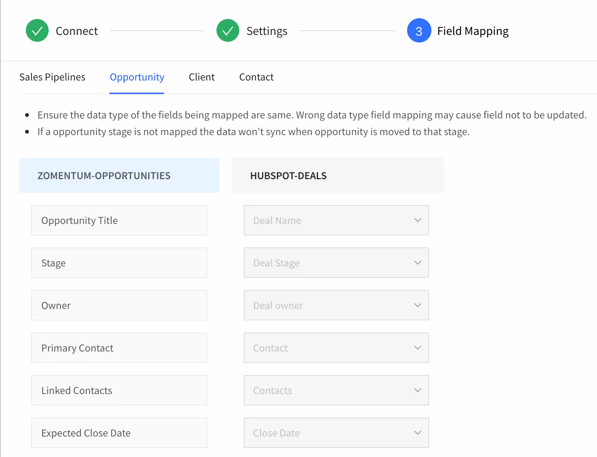Expand the Contacts dropdown for Linked Contacts
This screenshot has height=457, width=597.
point(336,390)
